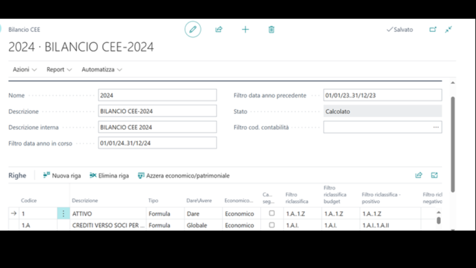Toggle checkbox in the 1.A row

tap(272, 225)
